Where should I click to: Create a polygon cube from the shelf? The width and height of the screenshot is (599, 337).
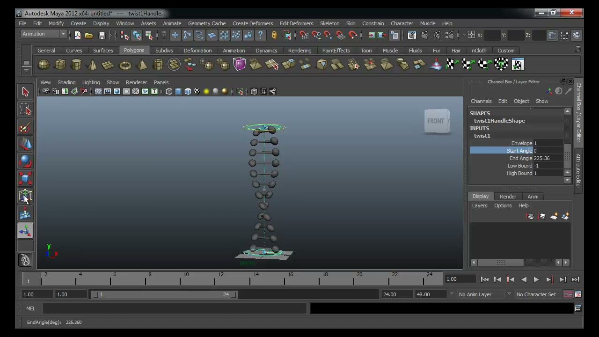(x=60, y=65)
